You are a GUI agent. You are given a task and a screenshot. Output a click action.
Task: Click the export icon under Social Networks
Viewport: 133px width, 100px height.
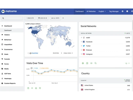91,63
